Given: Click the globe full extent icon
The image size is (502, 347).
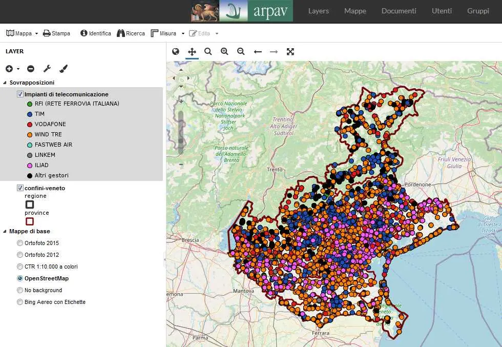Looking at the screenshot, I should point(176,51).
